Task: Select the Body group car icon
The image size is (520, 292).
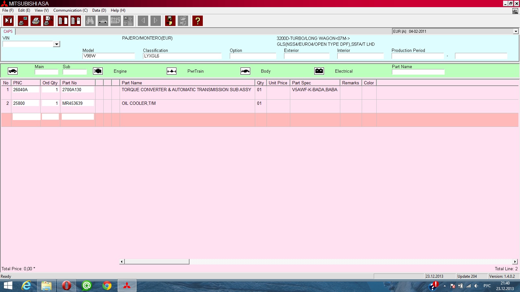Action: (245, 71)
